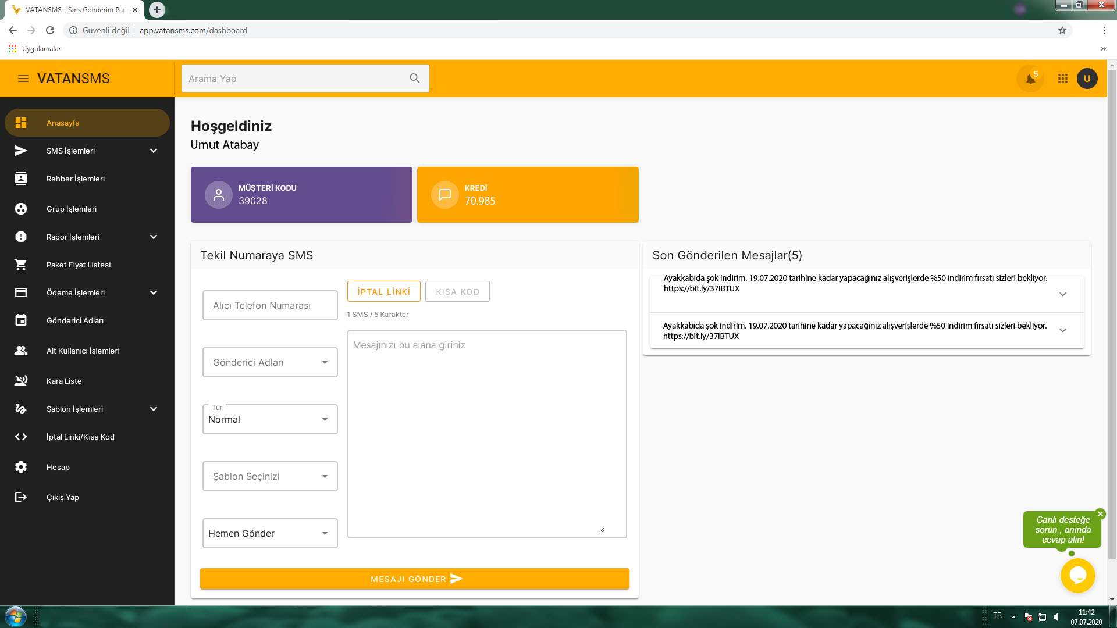The image size is (1117, 628).
Task: Click the Paket Fiyat Listesi cart icon
Action: tap(21, 265)
